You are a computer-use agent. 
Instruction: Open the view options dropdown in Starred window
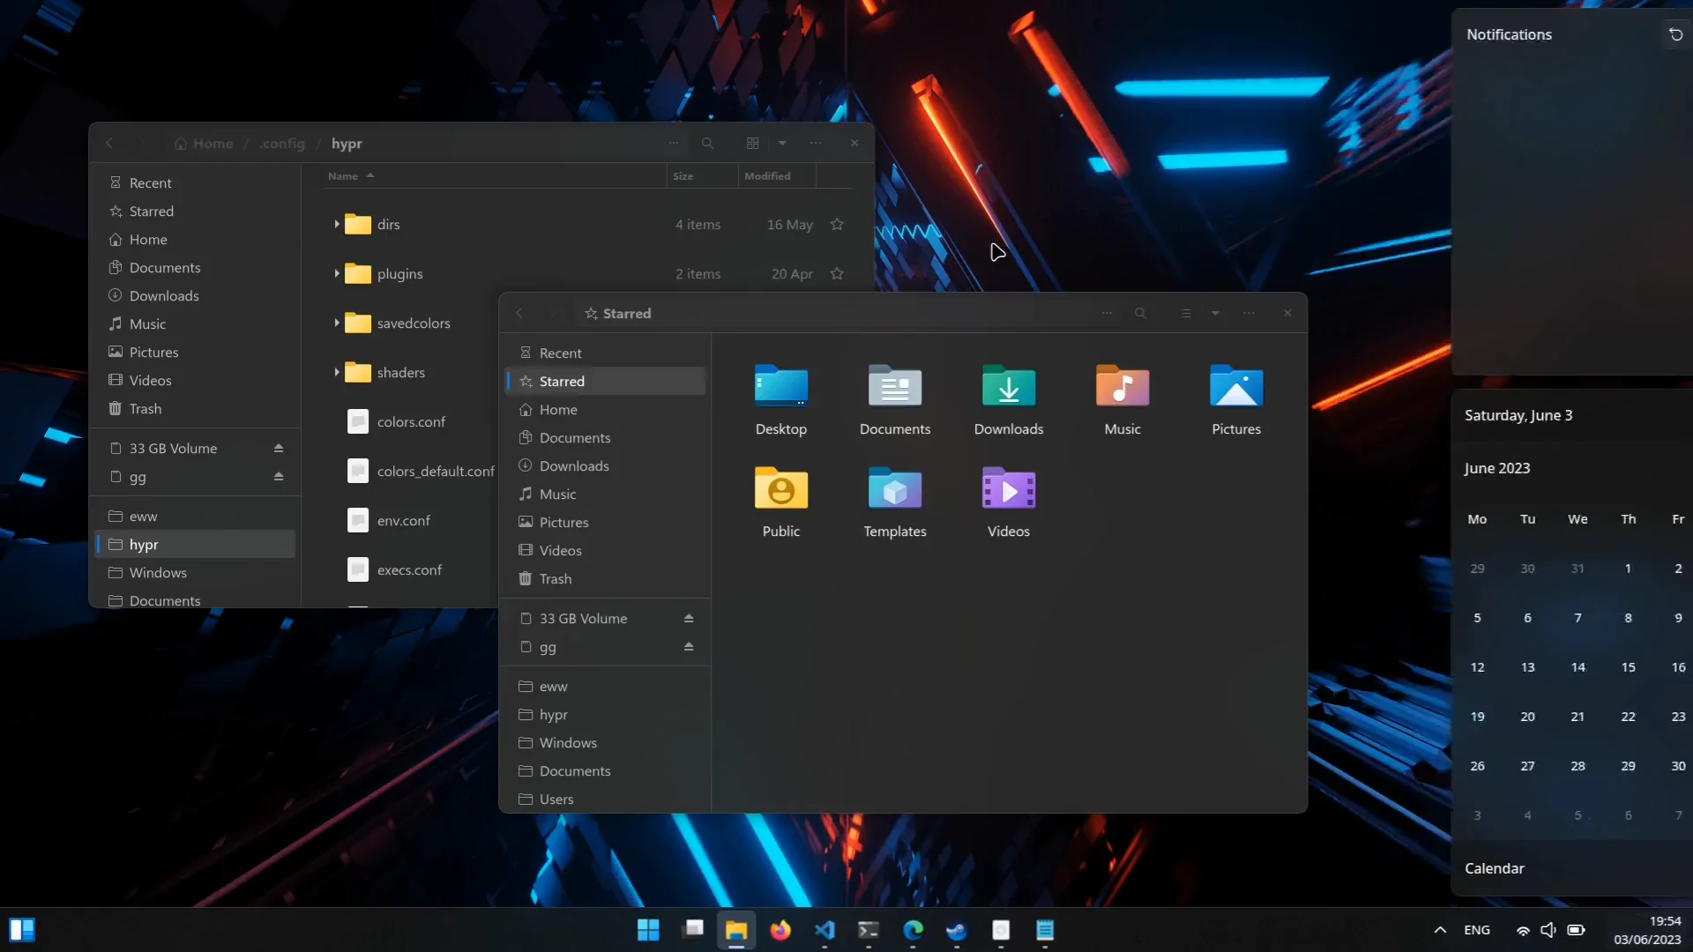[1214, 313]
